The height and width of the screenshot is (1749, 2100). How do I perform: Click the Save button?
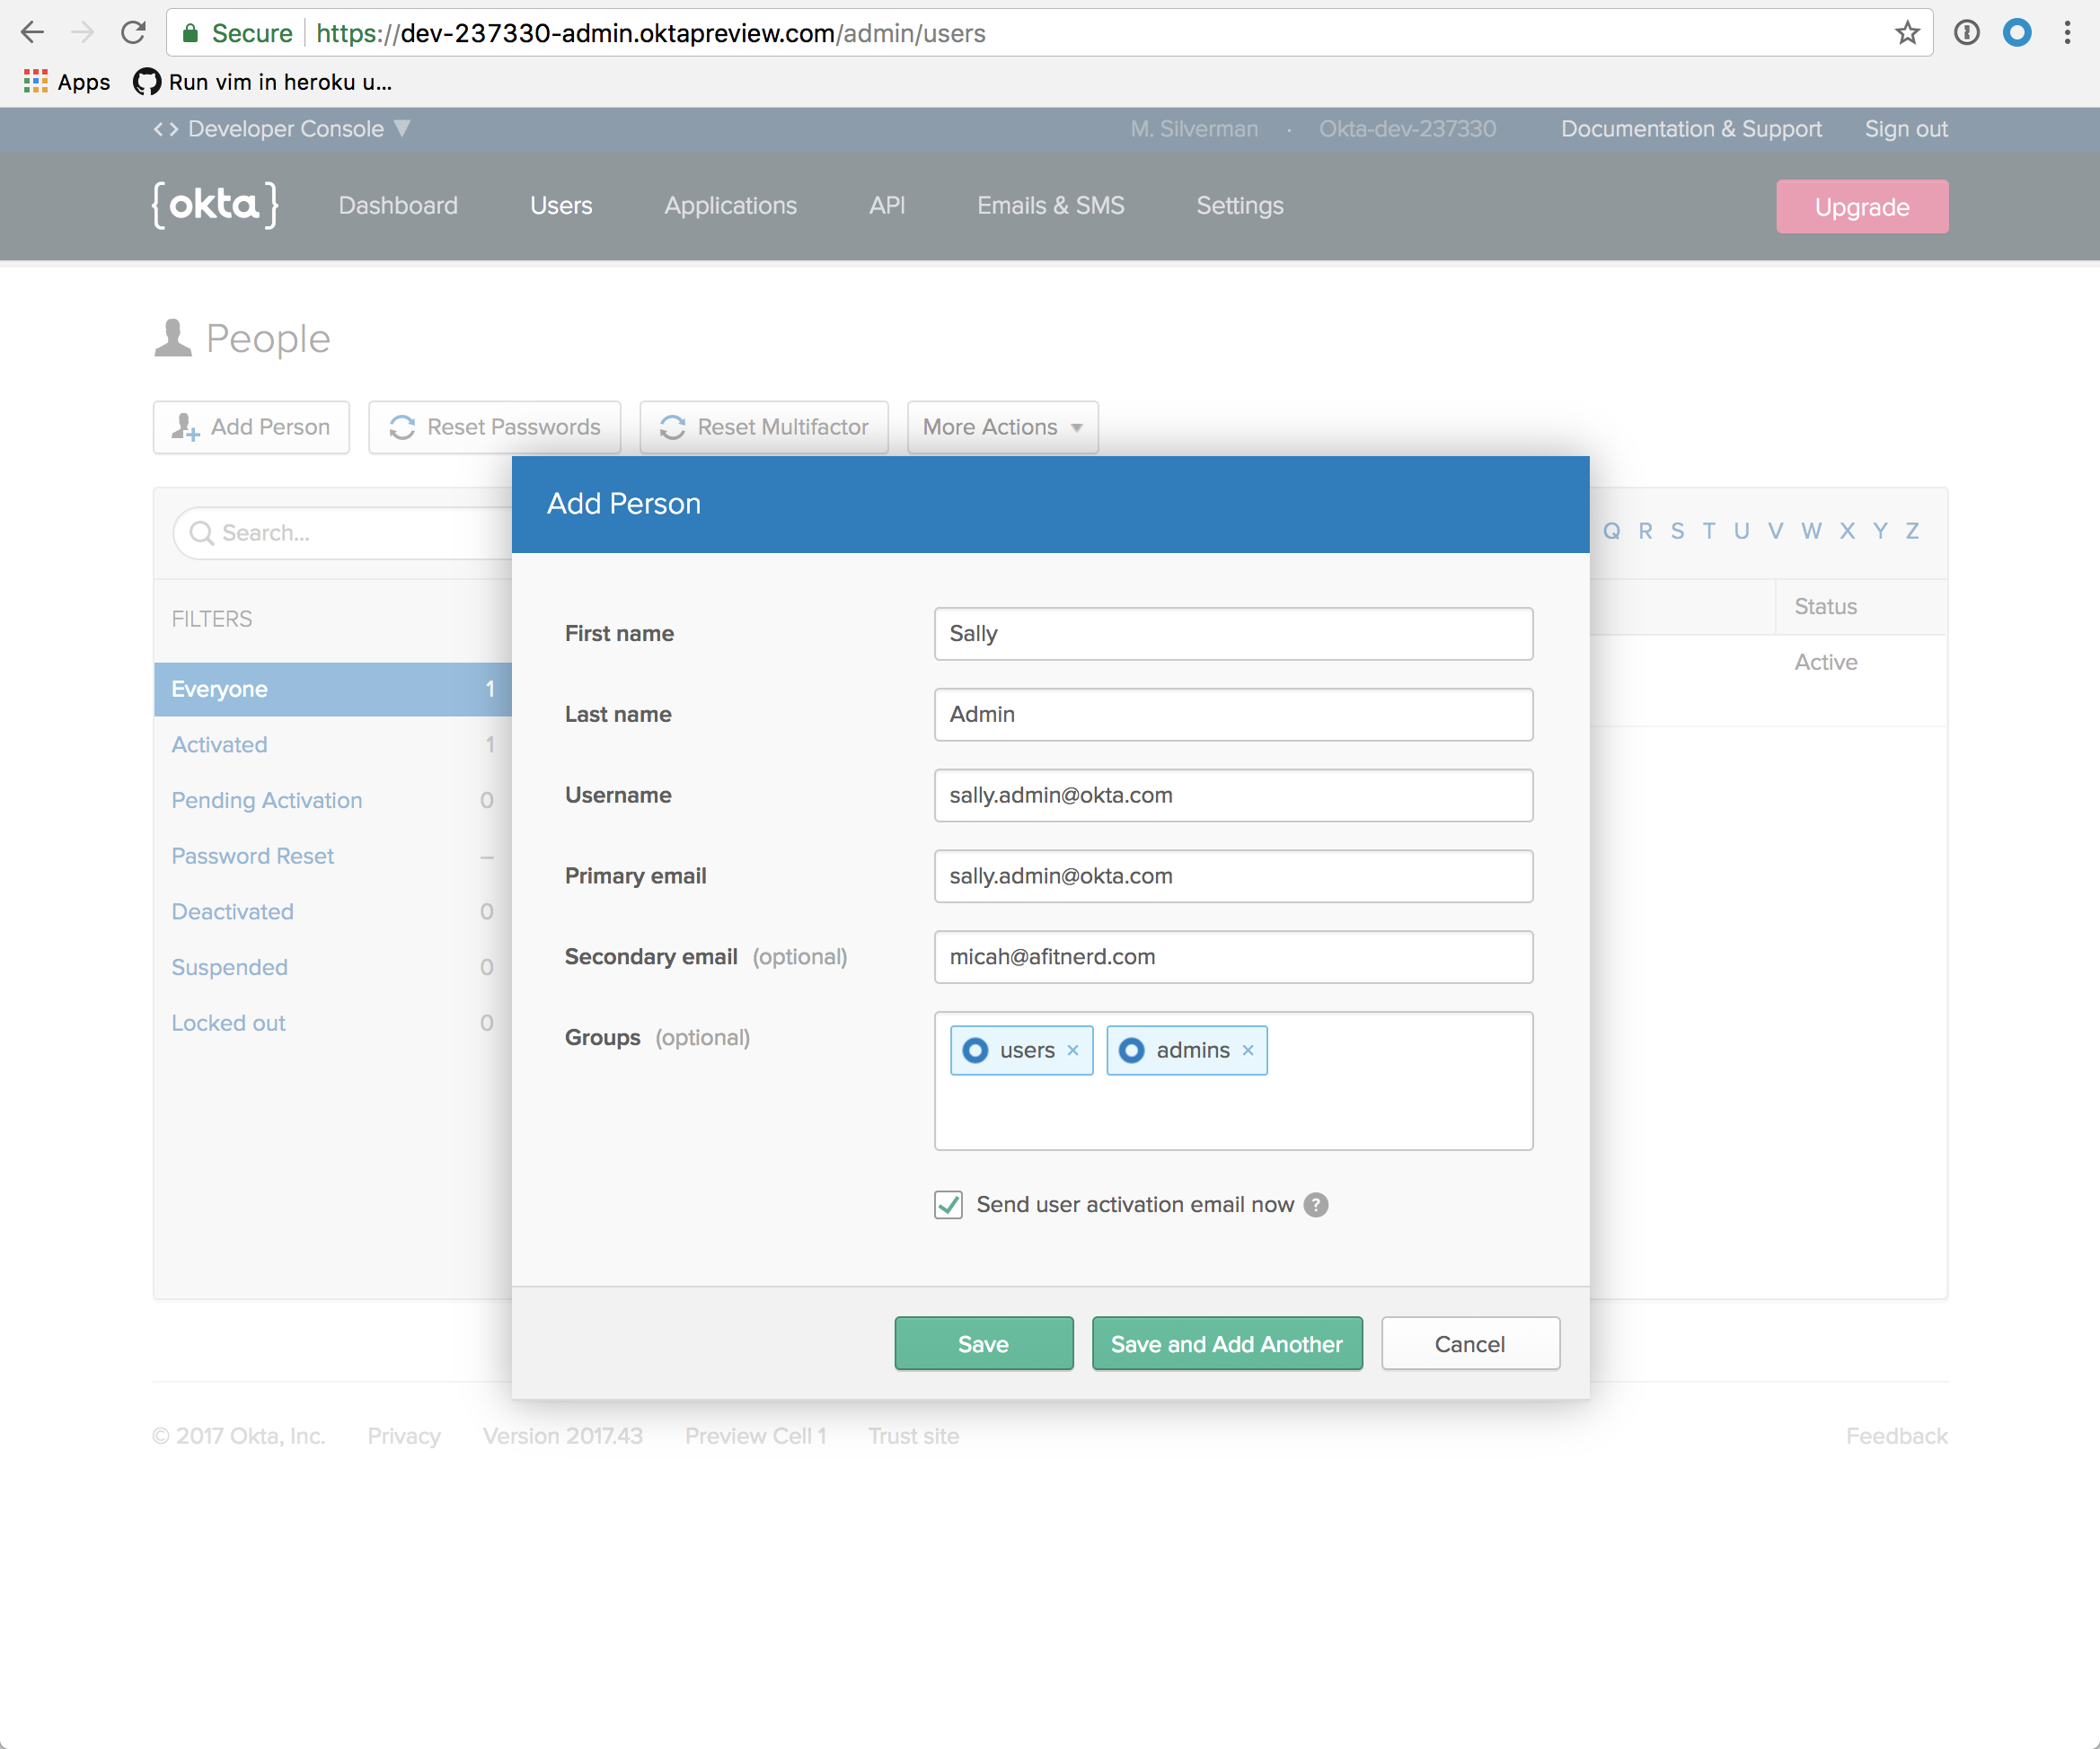[x=983, y=1344]
